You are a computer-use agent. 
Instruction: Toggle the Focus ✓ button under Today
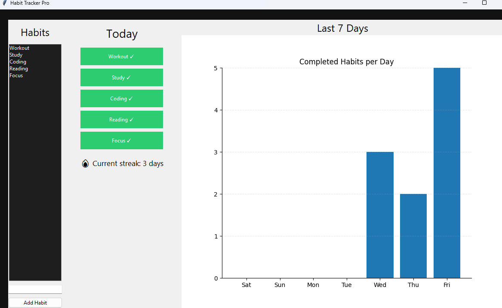point(122,141)
